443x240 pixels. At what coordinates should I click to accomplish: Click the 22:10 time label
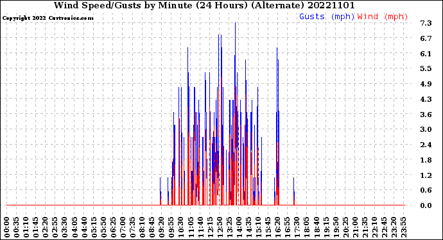point(375,227)
